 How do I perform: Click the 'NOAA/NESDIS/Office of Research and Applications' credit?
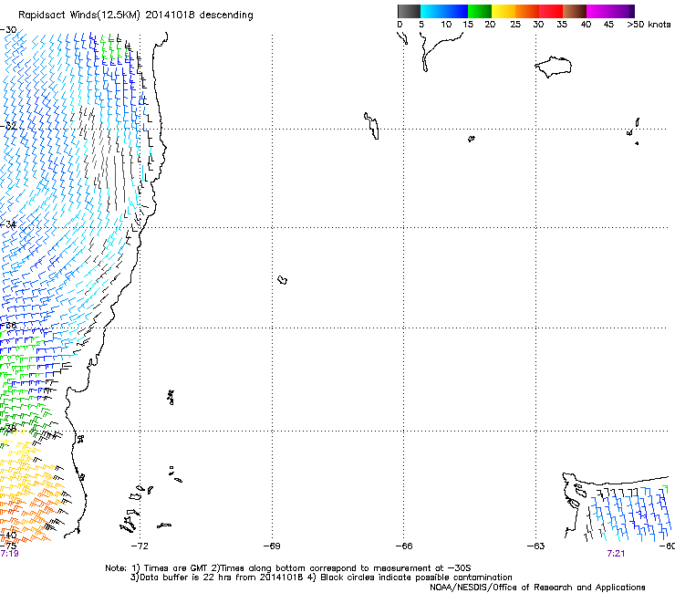tap(537, 588)
